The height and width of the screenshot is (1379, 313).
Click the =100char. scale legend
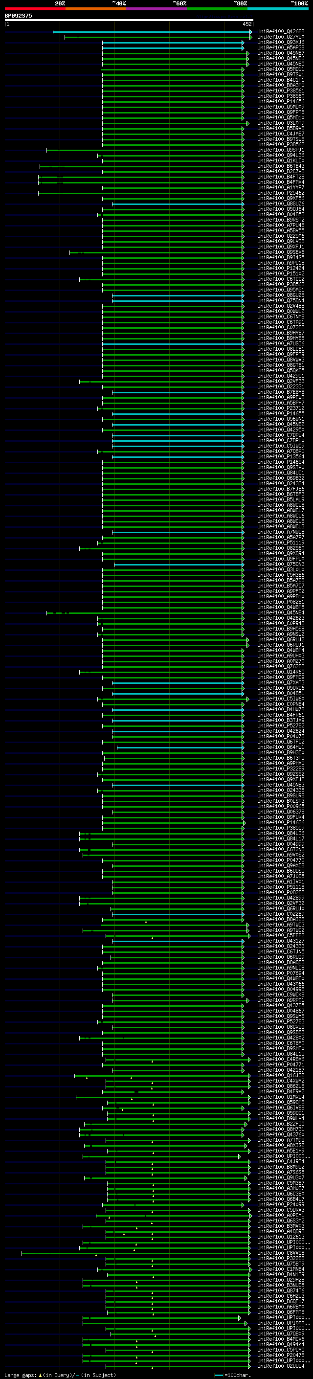(x=233, y=1375)
